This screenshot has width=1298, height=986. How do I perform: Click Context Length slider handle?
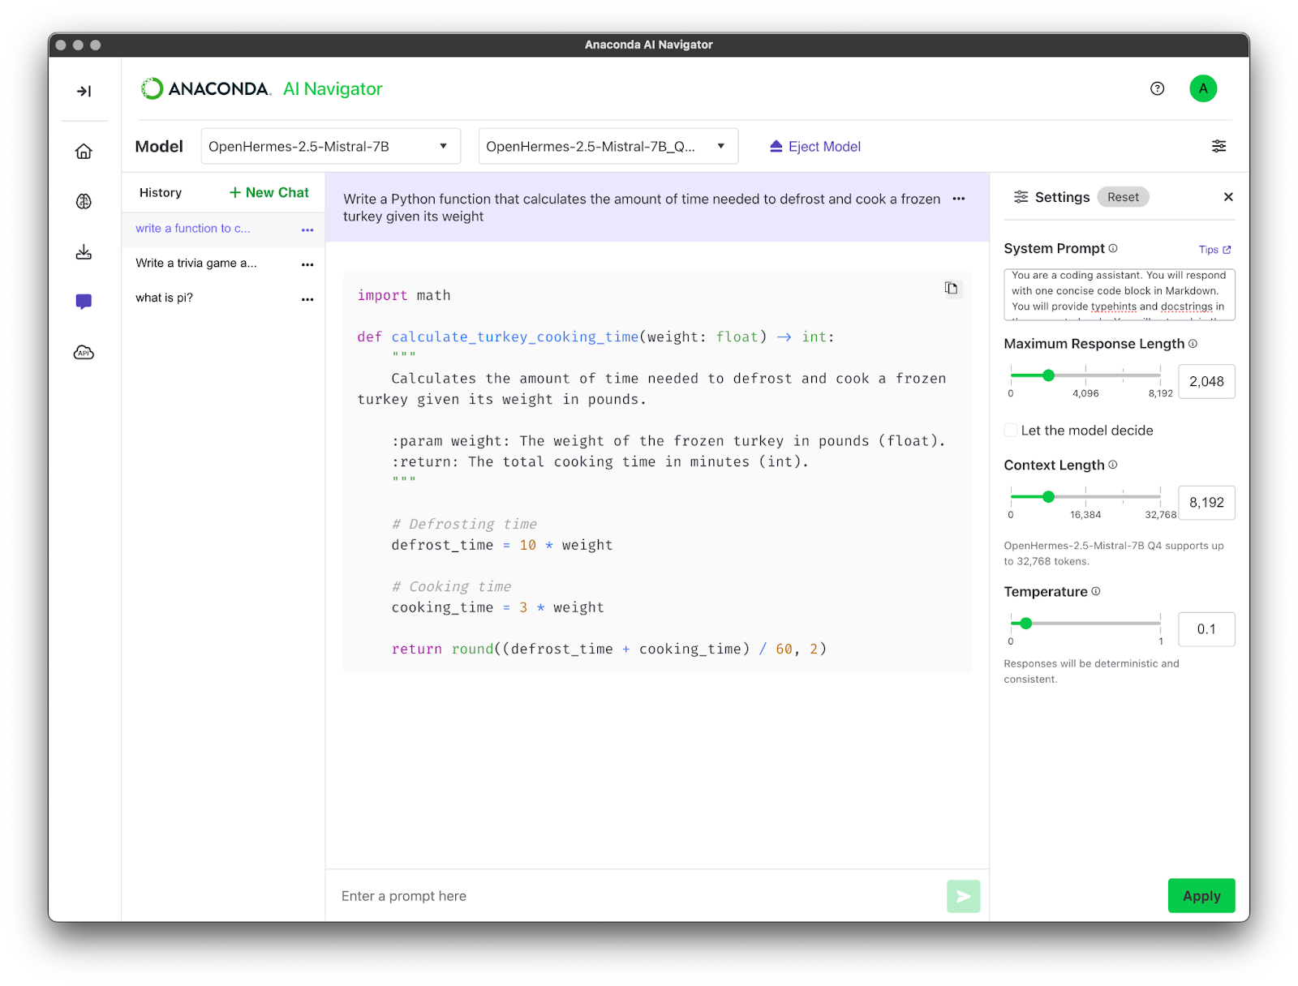point(1048,496)
